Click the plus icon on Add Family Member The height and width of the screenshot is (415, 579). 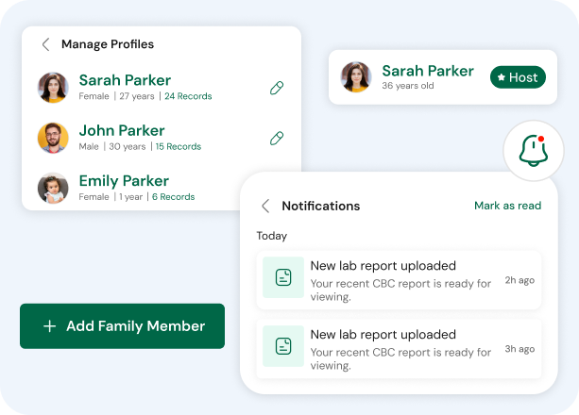49,326
